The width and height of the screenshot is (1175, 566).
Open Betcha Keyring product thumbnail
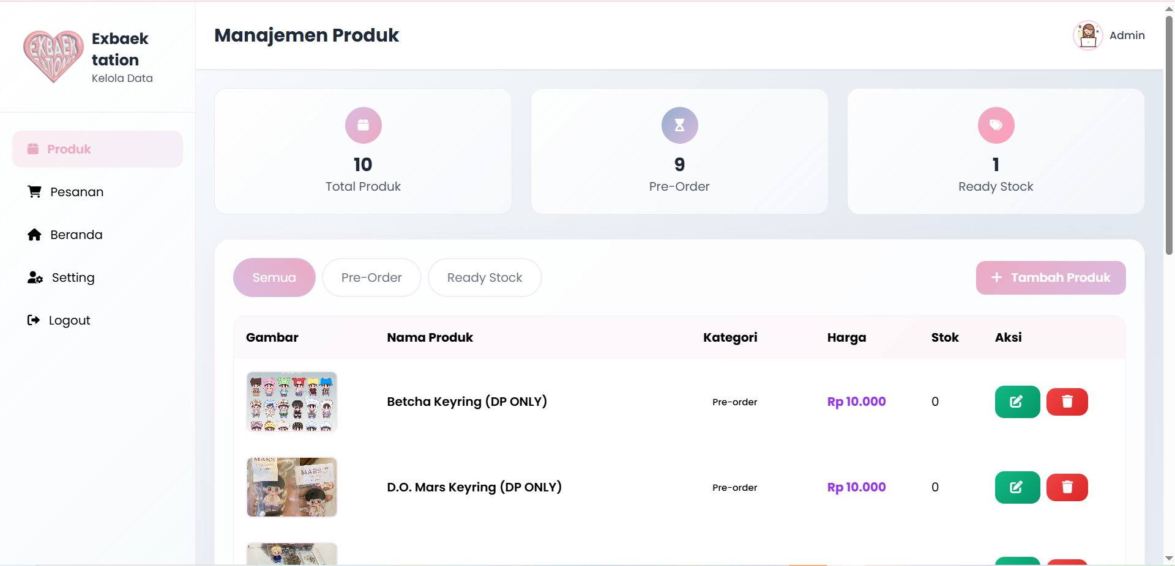coord(292,402)
